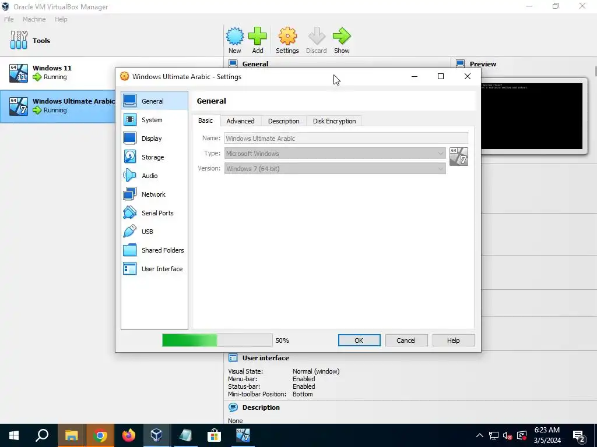Click the Manager window vertical scrollbar
The width and height of the screenshot is (597, 447).
pos(595,71)
